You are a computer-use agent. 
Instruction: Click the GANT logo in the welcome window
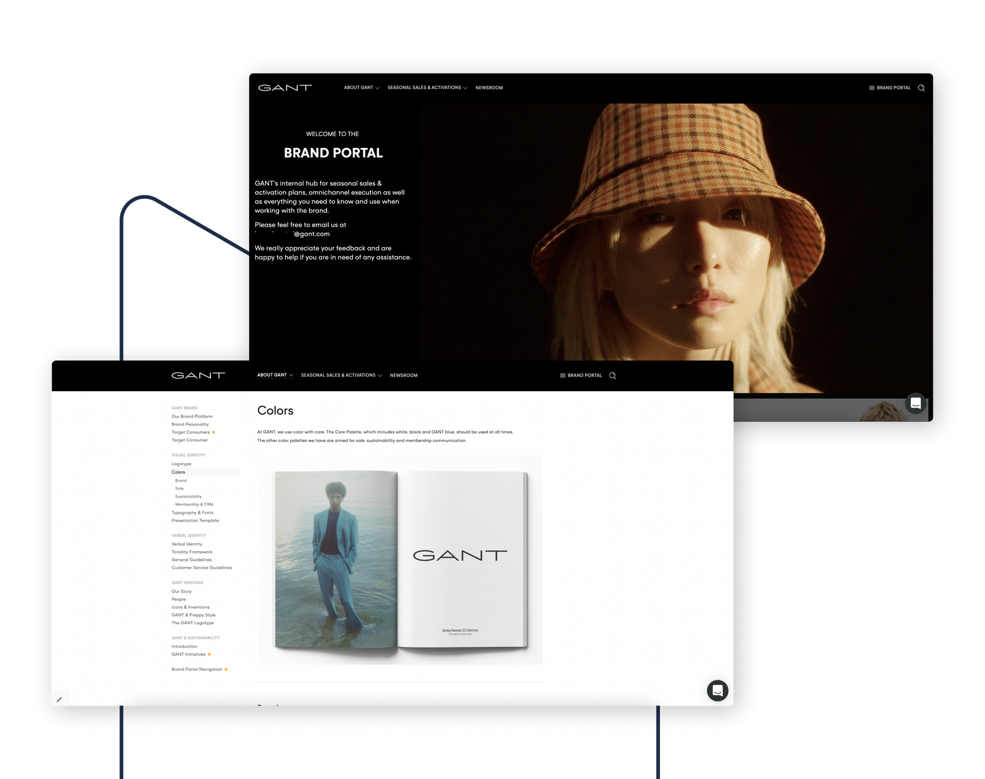285,88
